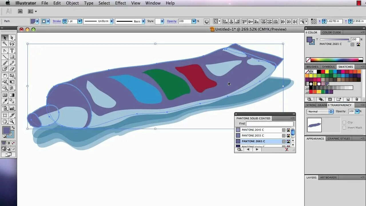Select the Gradient tool
The height and width of the screenshot is (206, 366).
(12, 95)
